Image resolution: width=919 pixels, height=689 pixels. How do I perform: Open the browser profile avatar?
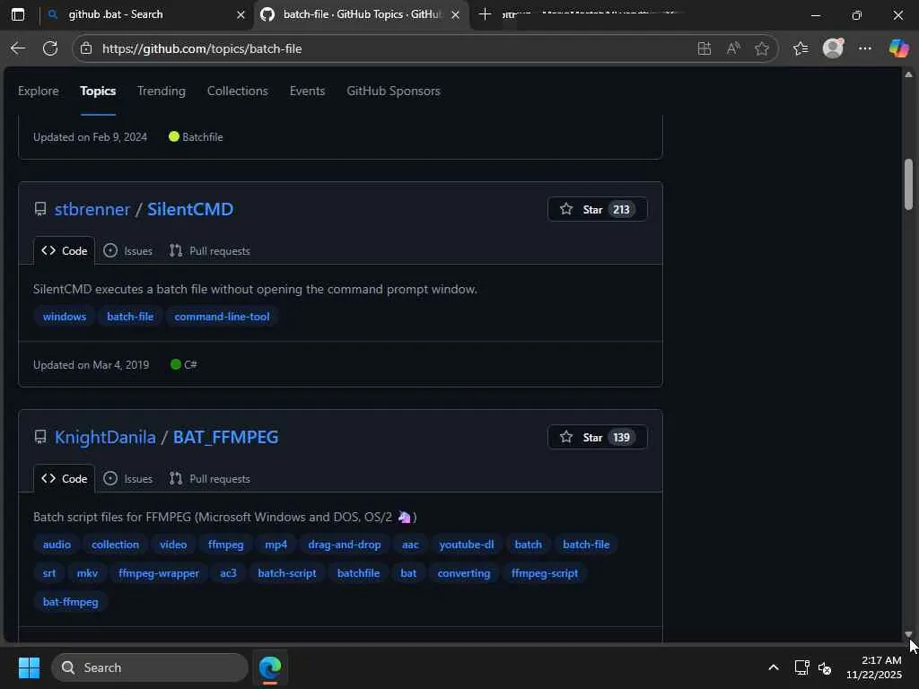click(x=833, y=48)
